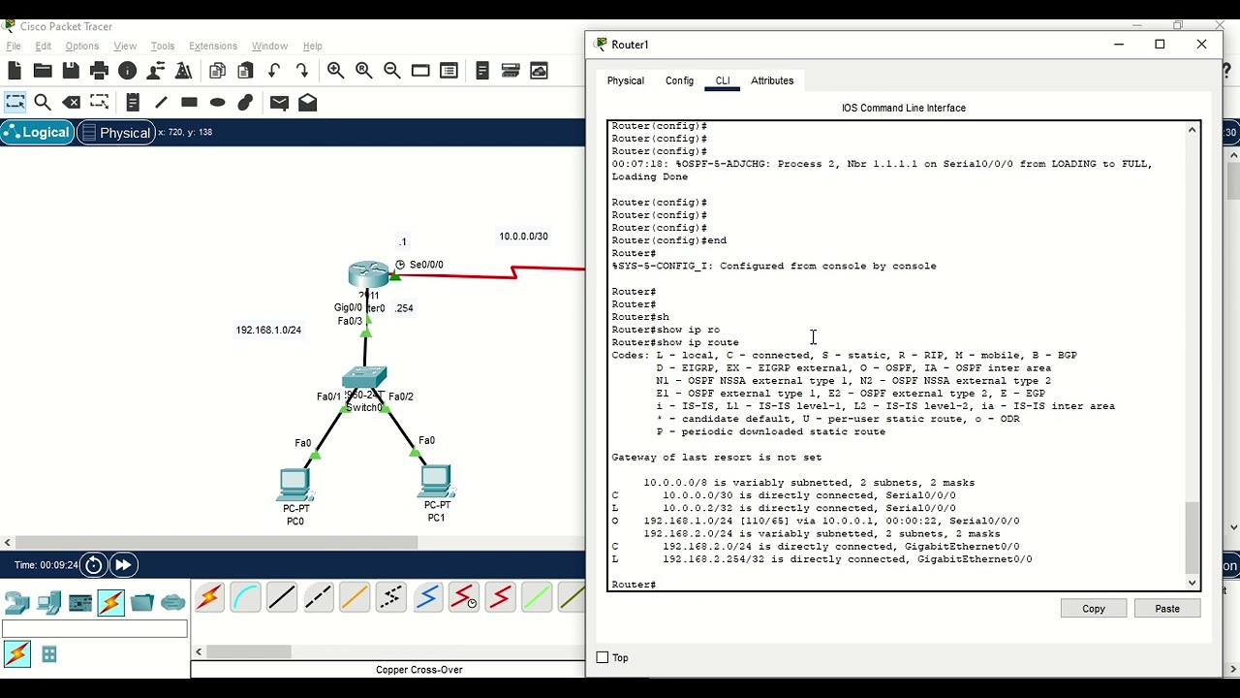This screenshot has height=698, width=1240.
Task: Pick the Automatic connection lightning cable
Action: pyautogui.click(x=209, y=597)
